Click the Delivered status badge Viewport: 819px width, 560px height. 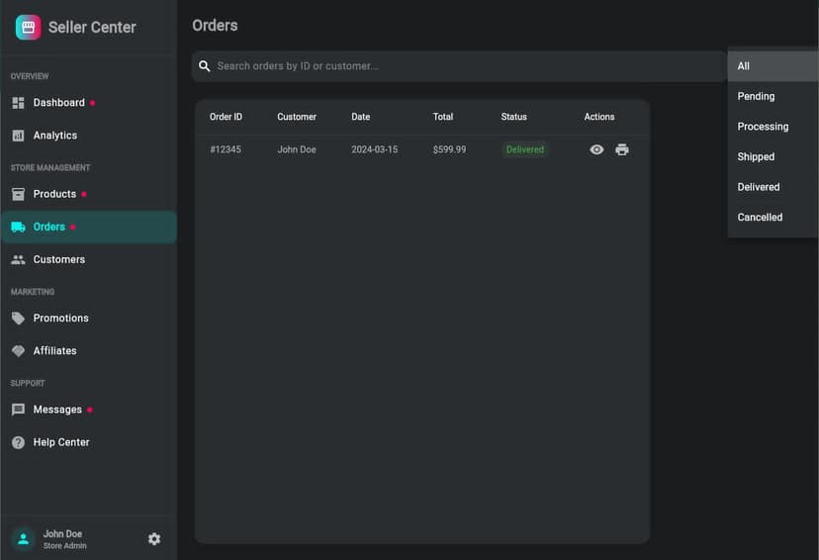[x=524, y=150]
